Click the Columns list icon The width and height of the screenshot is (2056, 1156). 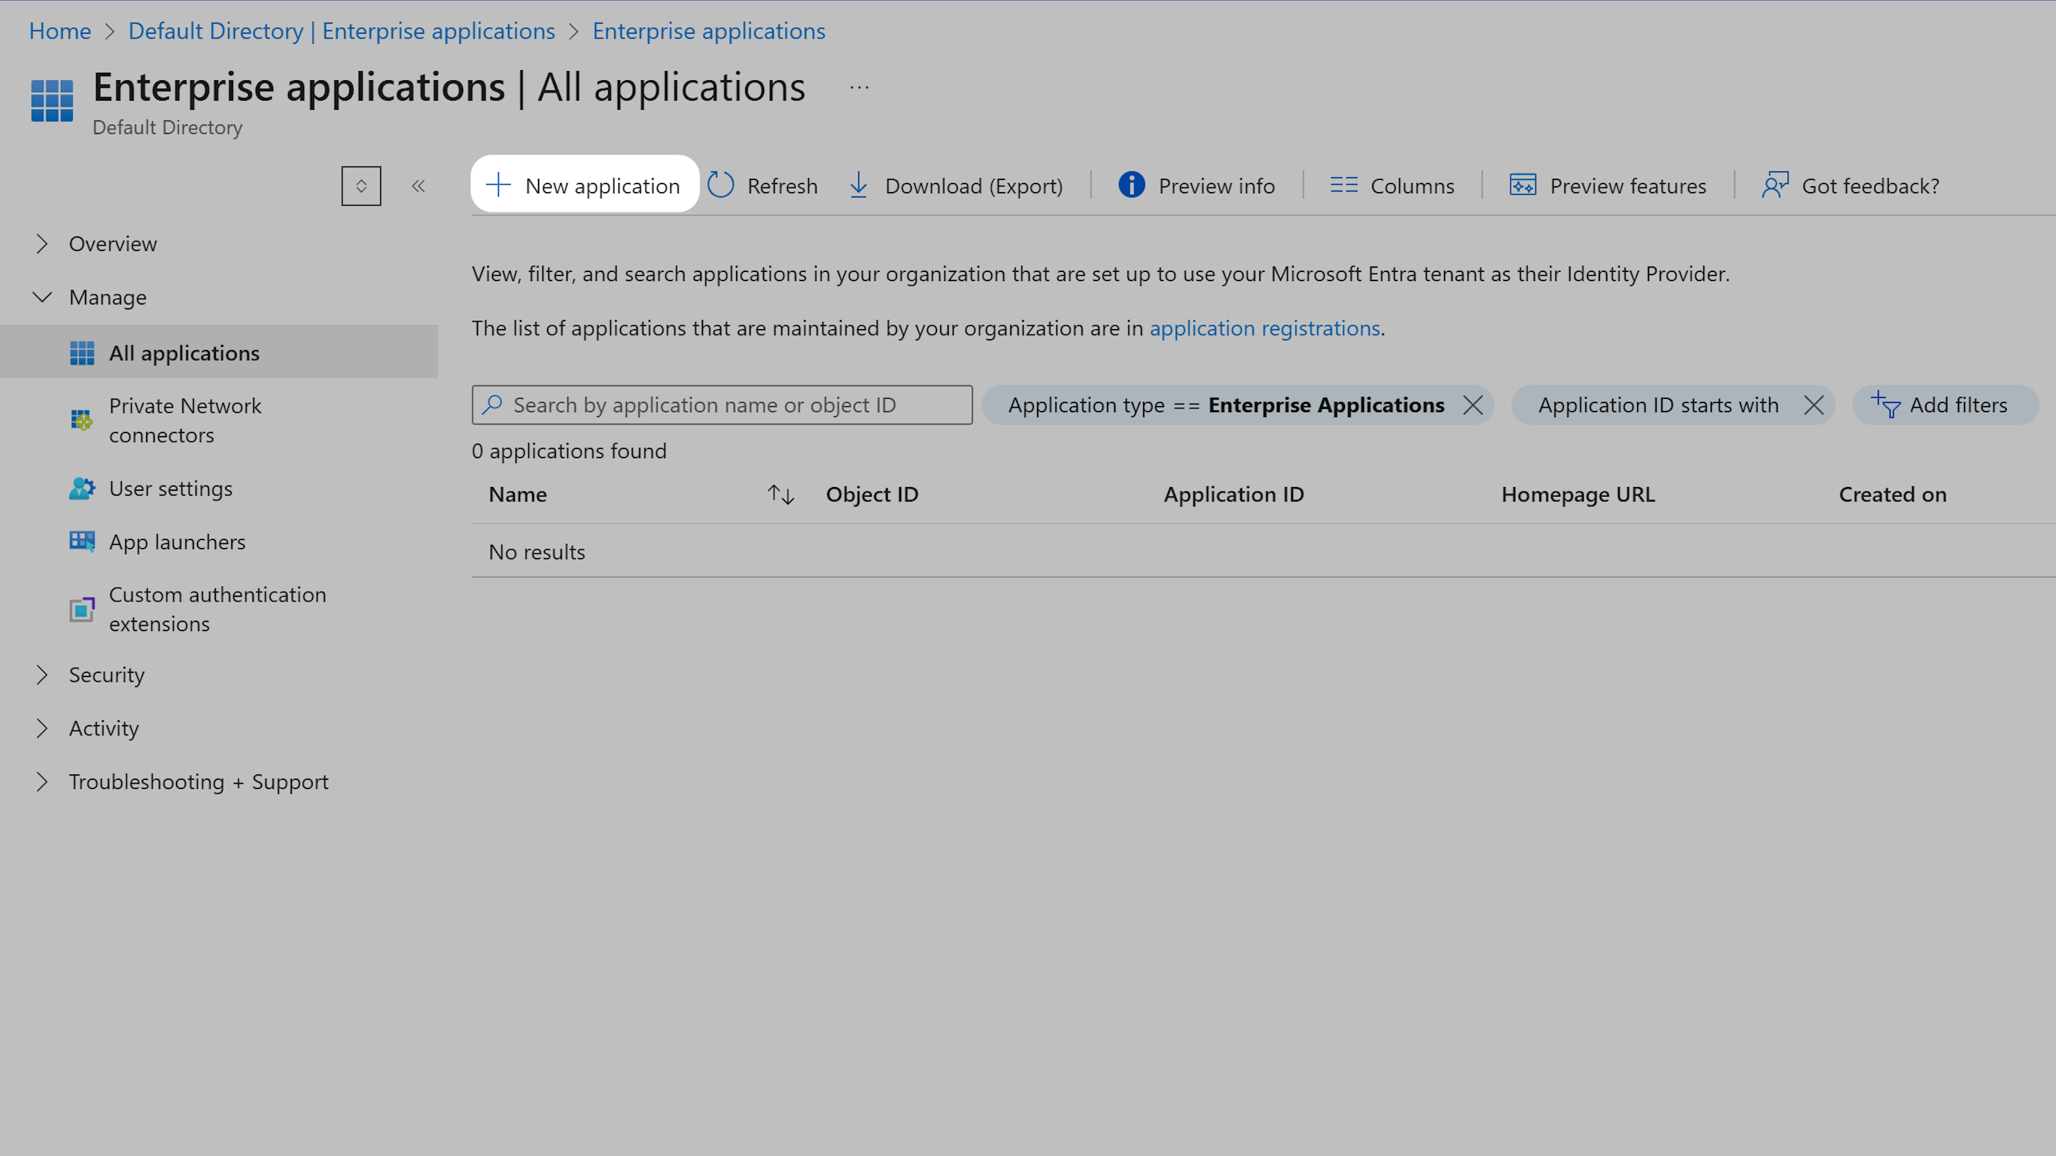coord(1343,185)
